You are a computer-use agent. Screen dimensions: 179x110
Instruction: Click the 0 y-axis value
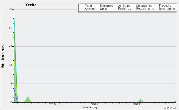[11, 102]
